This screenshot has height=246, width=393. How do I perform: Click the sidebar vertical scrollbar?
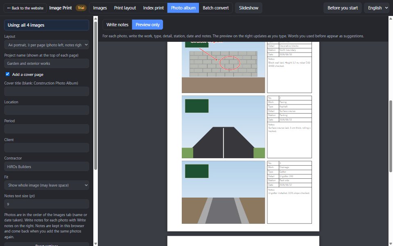coord(95,96)
